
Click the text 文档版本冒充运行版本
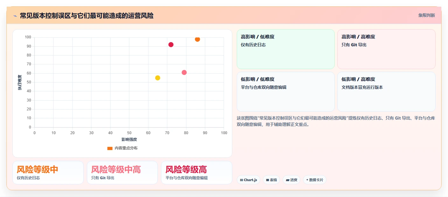tap(362, 87)
